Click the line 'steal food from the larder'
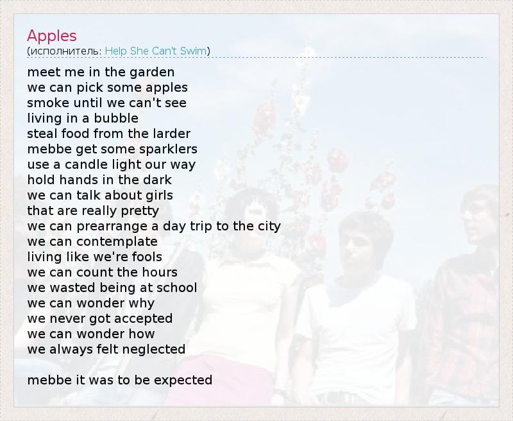This screenshot has width=513, height=421. (x=109, y=133)
